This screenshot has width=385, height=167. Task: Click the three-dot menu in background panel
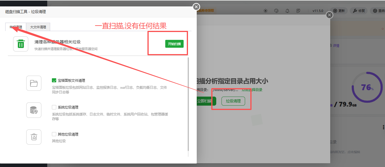coord(383,127)
